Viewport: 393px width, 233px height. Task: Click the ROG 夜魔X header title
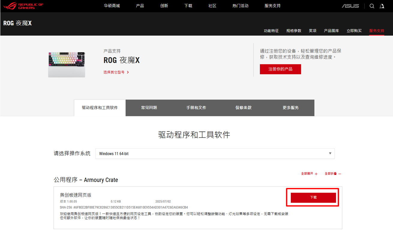pyautogui.click(x=17, y=23)
